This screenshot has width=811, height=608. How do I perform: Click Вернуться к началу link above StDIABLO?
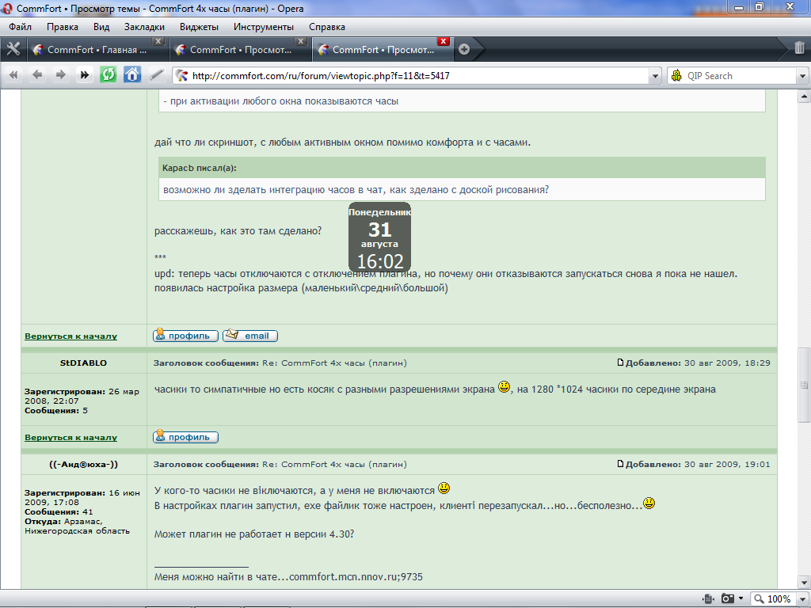pos(70,336)
